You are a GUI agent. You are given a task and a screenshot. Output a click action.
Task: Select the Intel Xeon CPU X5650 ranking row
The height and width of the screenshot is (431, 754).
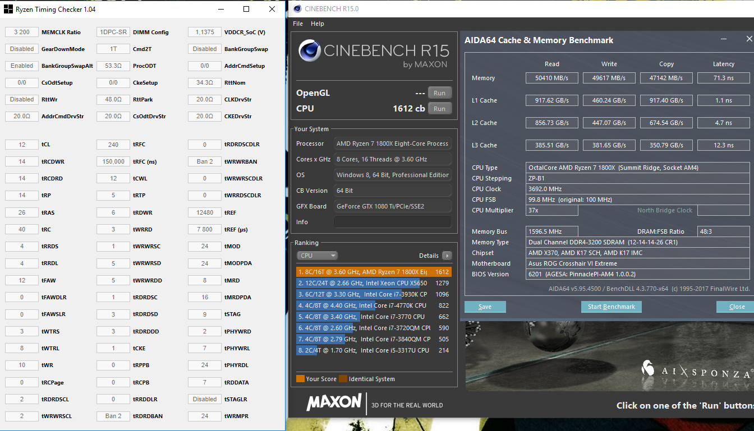tap(374, 283)
